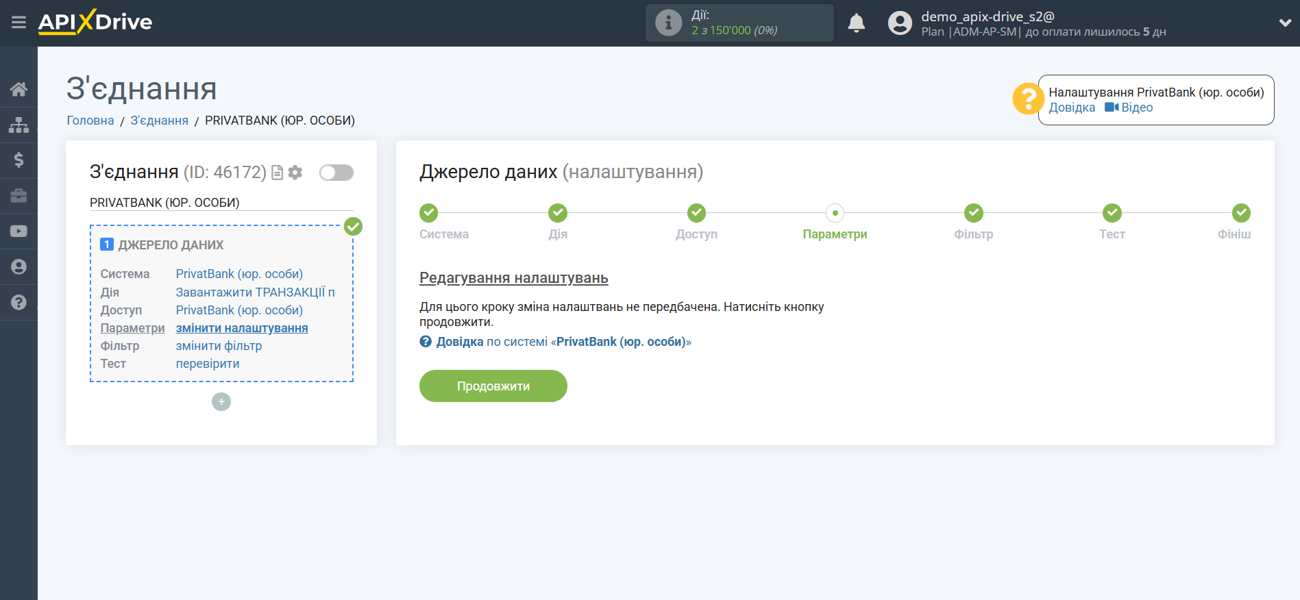
Task: Add a new block with plus button
Action: pyautogui.click(x=221, y=401)
